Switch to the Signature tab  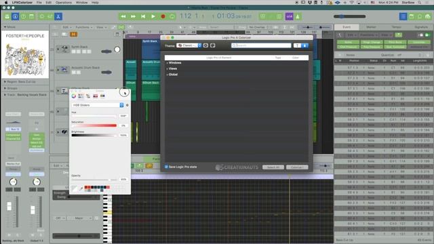pos(421,27)
